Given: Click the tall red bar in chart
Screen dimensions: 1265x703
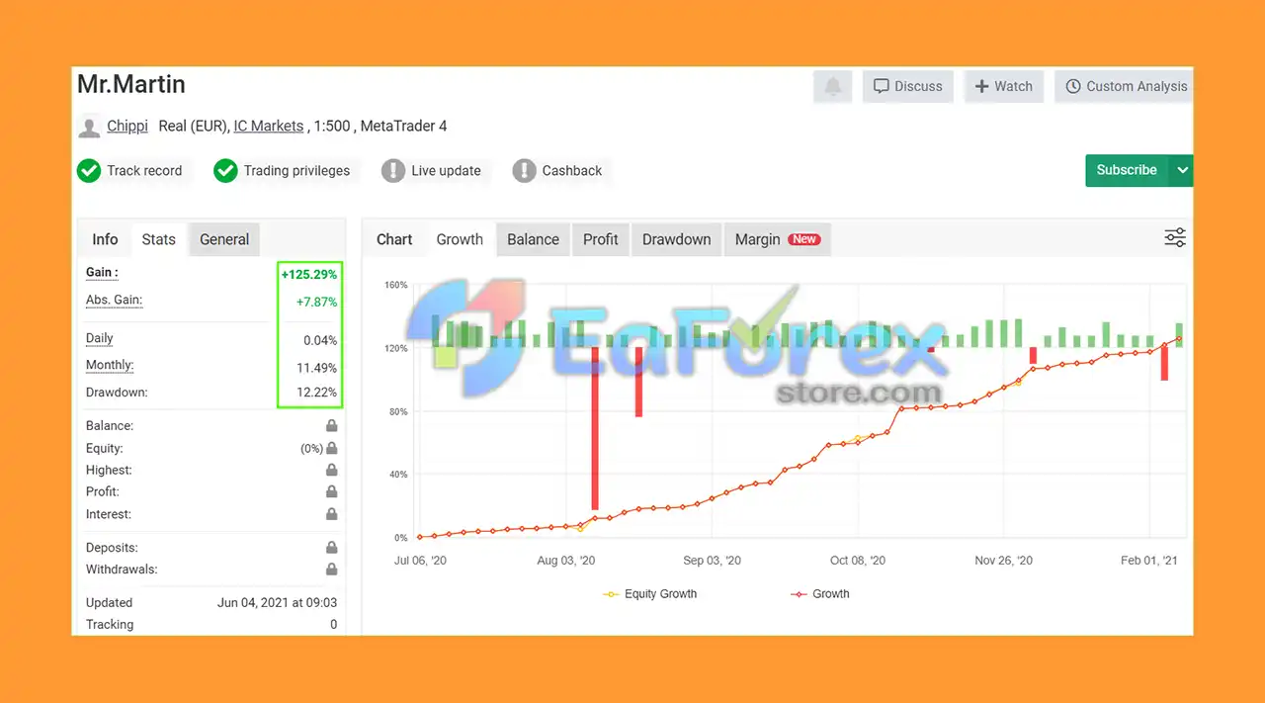Looking at the screenshot, I should 595,427.
